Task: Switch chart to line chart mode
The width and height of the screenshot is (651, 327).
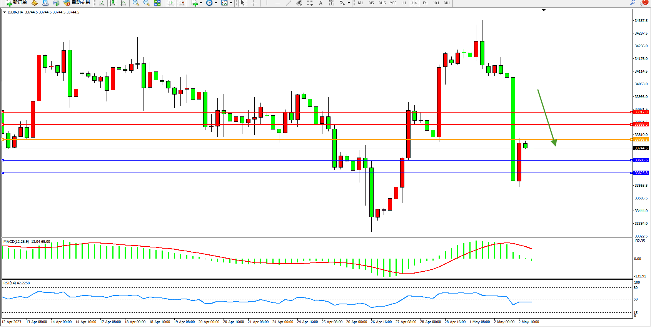Action: click(123, 3)
